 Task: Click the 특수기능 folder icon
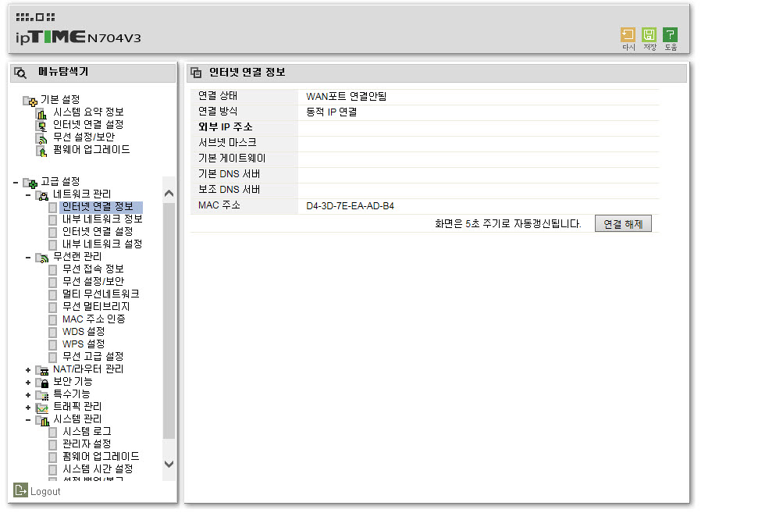click(42, 395)
